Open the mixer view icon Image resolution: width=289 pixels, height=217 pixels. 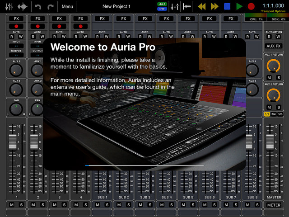9,7
